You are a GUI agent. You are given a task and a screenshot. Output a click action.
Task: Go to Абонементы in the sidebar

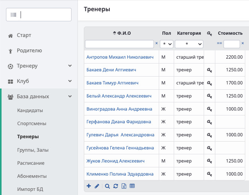(x=32, y=176)
